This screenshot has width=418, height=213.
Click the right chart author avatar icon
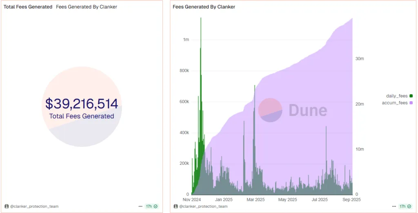click(x=176, y=206)
